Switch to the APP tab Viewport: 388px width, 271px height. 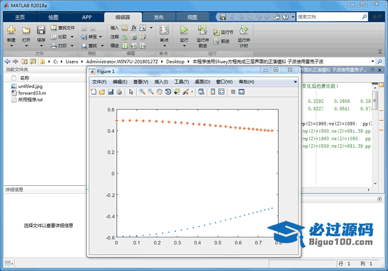[x=87, y=17]
